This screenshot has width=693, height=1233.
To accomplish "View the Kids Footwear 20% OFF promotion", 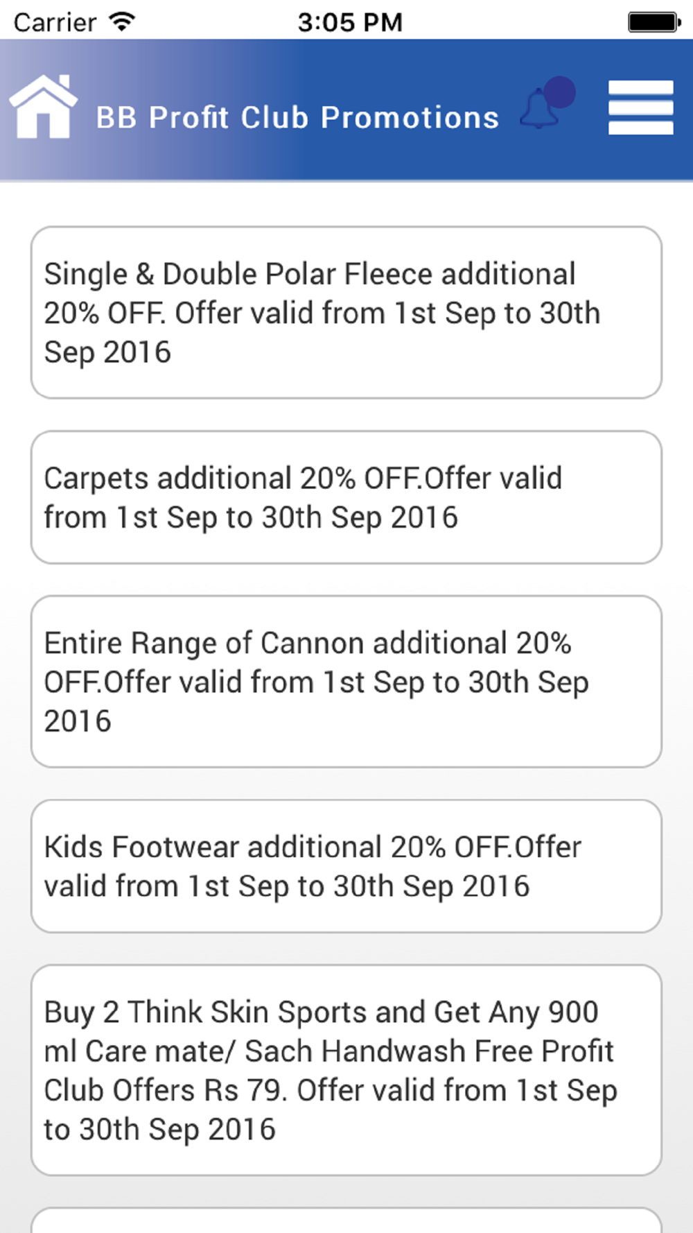I will 346,866.
